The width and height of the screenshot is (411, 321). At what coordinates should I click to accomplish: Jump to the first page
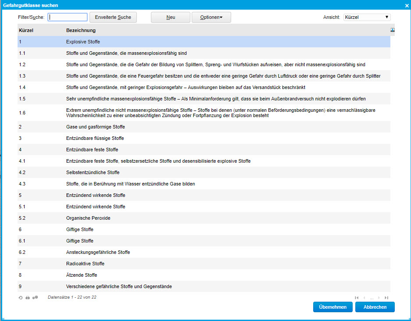(357, 298)
